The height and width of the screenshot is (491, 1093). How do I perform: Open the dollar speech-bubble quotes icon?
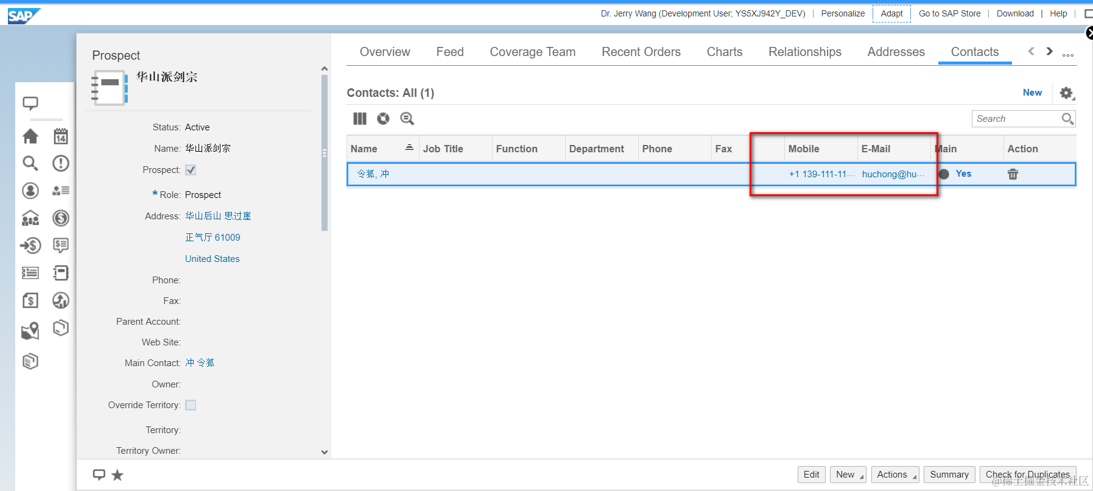point(61,245)
